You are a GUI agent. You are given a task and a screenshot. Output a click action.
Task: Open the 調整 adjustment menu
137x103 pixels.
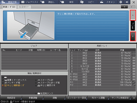click(x=55, y=98)
